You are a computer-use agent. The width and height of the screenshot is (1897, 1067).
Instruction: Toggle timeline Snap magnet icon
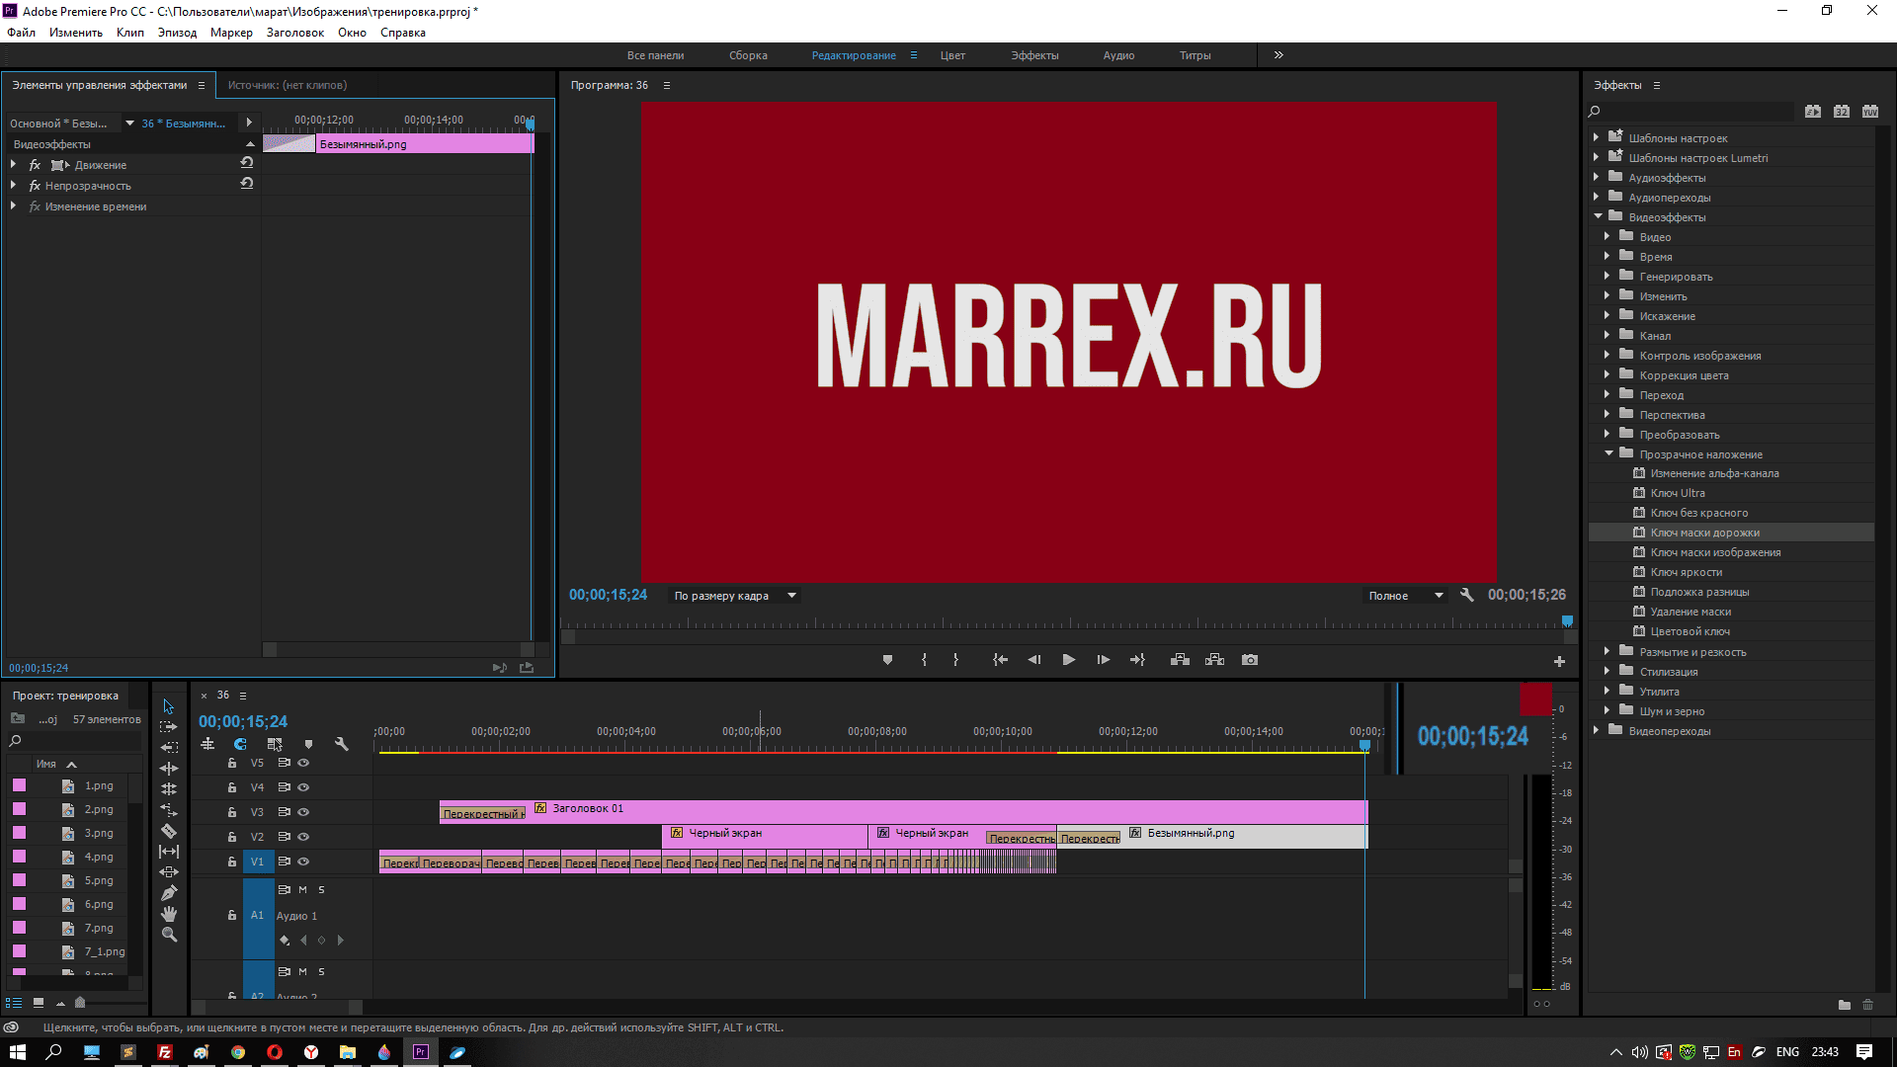point(240,744)
